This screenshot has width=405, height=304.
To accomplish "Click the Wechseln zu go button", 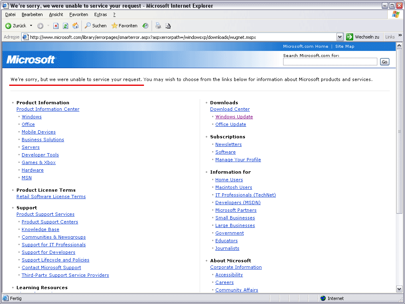I will pyautogui.click(x=362, y=37).
